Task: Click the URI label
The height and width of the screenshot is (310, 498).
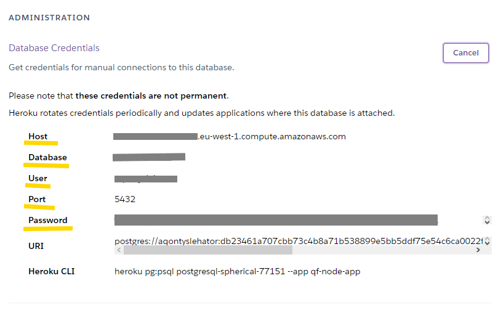Action: point(36,246)
